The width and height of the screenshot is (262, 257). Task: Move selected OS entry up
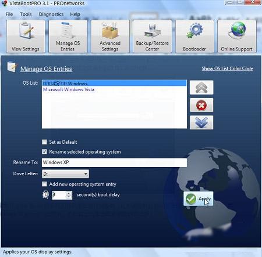201,88
